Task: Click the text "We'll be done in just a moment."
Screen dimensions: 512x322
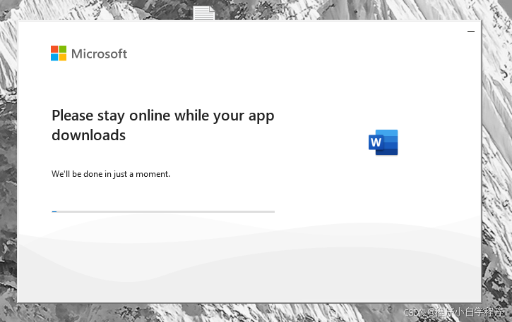Action: click(111, 174)
